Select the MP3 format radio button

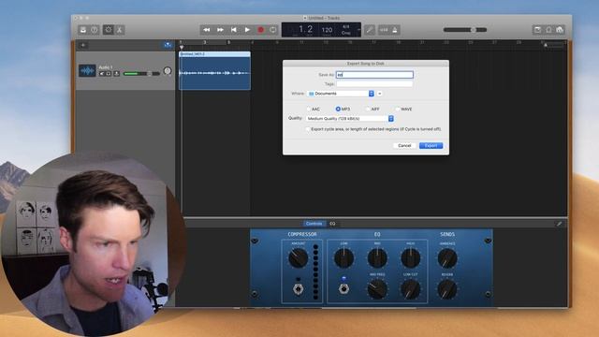click(x=338, y=109)
